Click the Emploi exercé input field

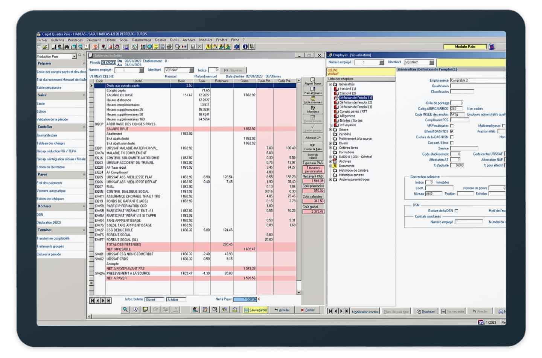(477, 81)
